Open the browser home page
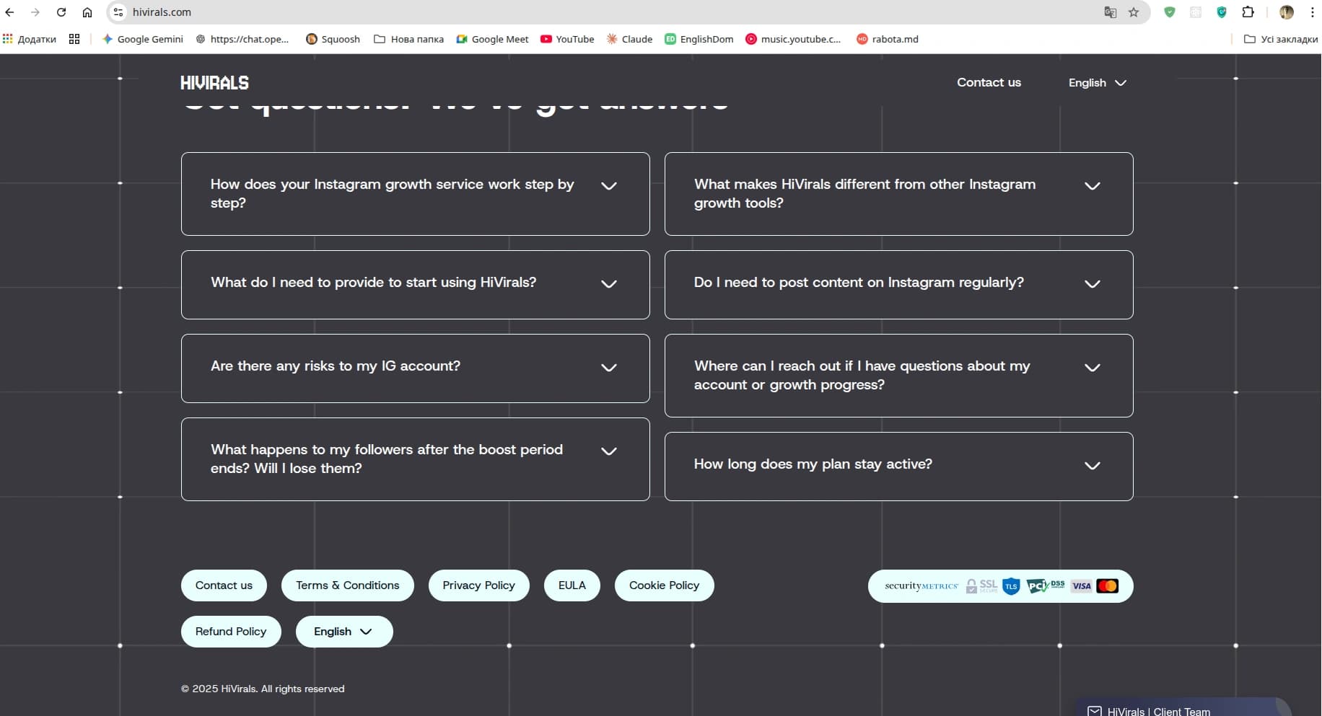This screenshot has width=1322, height=716. coord(87,12)
